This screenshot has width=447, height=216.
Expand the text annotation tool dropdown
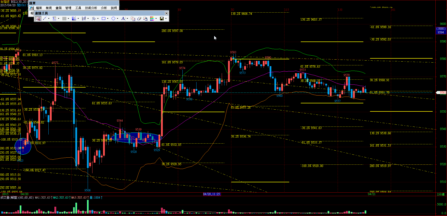pos(127,18)
